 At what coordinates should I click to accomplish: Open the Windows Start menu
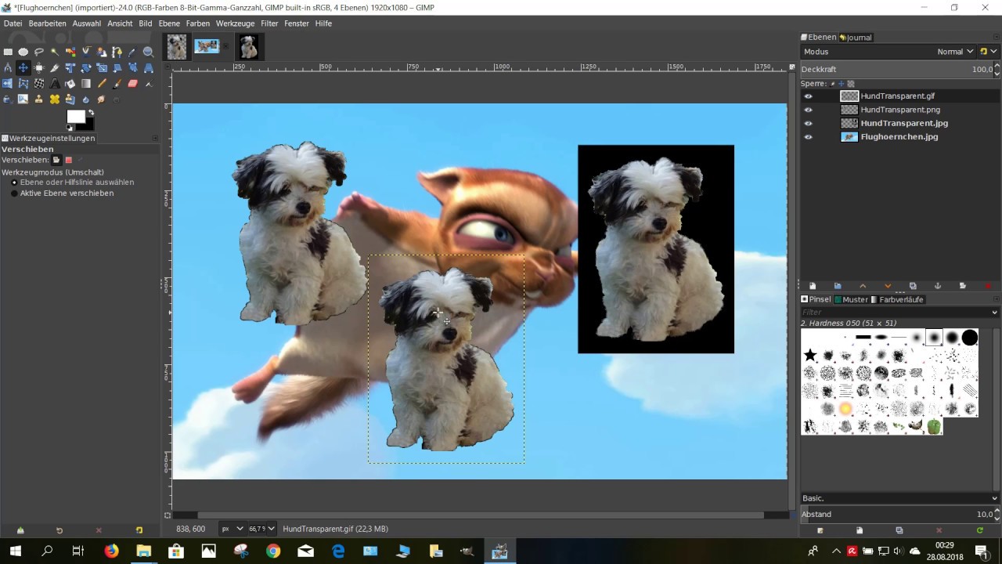(15, 551)
